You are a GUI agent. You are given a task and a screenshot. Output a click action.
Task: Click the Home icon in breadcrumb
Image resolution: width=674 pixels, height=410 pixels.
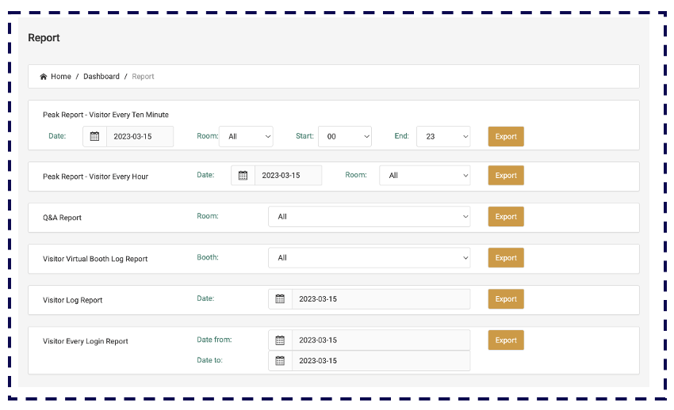44,77
